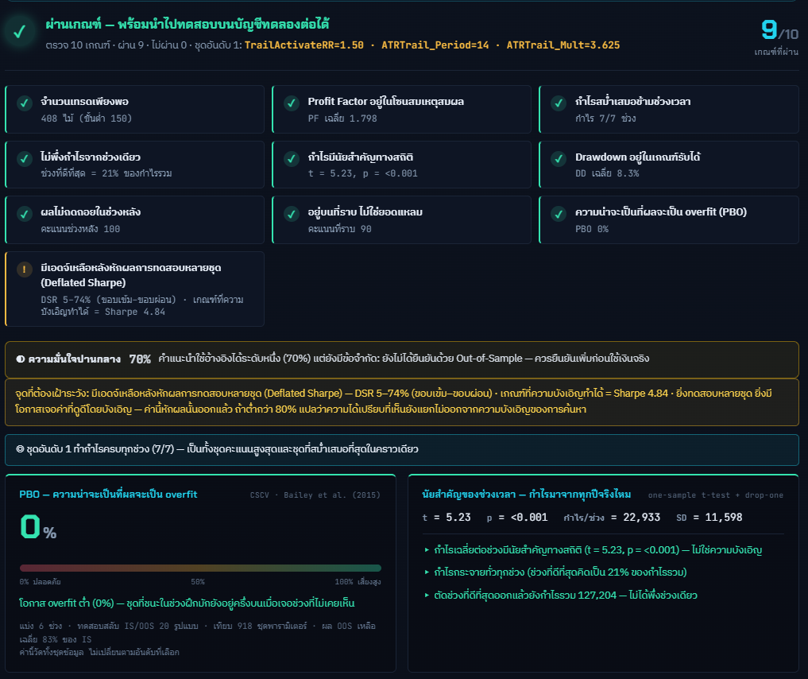Click the "กำไร 7/7 ช่วง" value
Screen dimensions: 808x679
click(x=605, y=118)
